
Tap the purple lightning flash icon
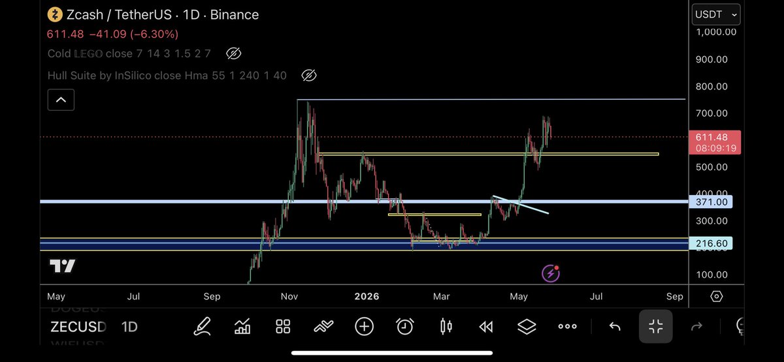click(x=551, y=274)
